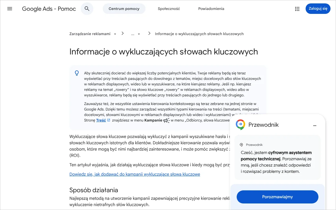The height and width of the screenshot is (210, 336).
Task: Expand the Zarządzanie reklamami breadcrumb dropdown
Action: coord(115,34)
